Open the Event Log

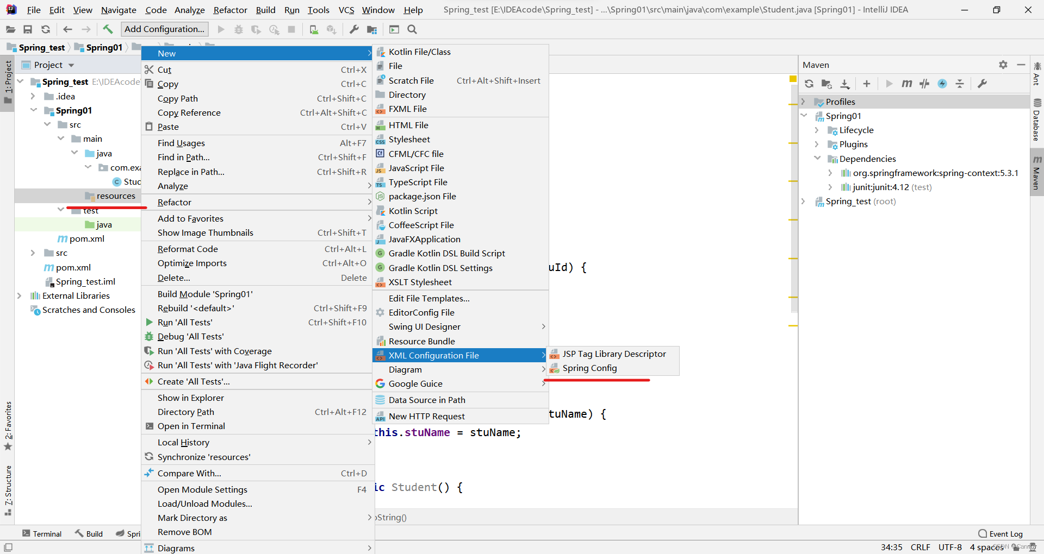(x=1000, y=534)
